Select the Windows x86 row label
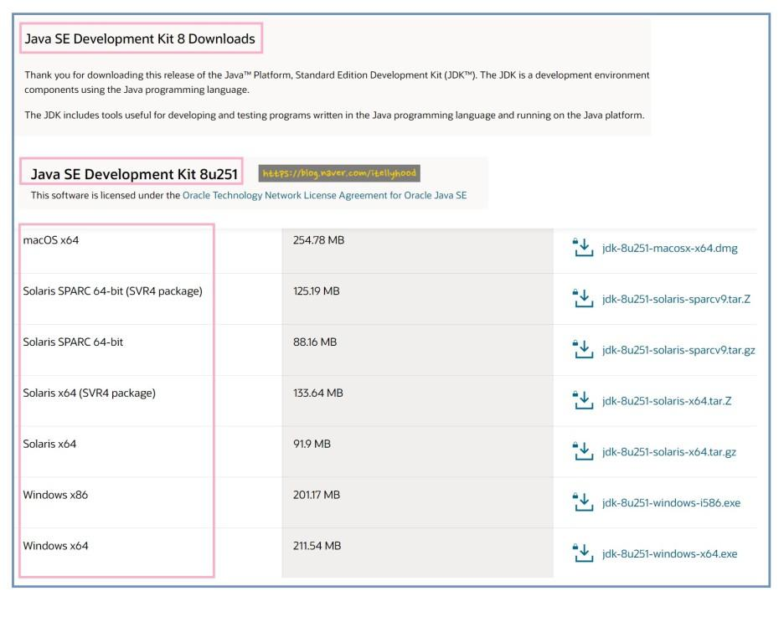 click(x=55, y=495)
